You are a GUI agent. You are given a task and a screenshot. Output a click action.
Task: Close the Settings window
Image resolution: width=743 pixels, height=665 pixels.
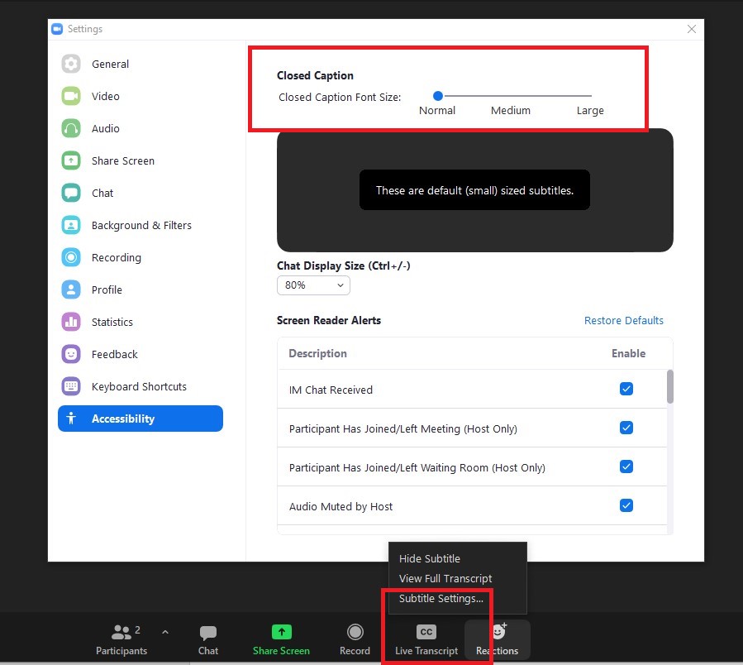(692, 29)
